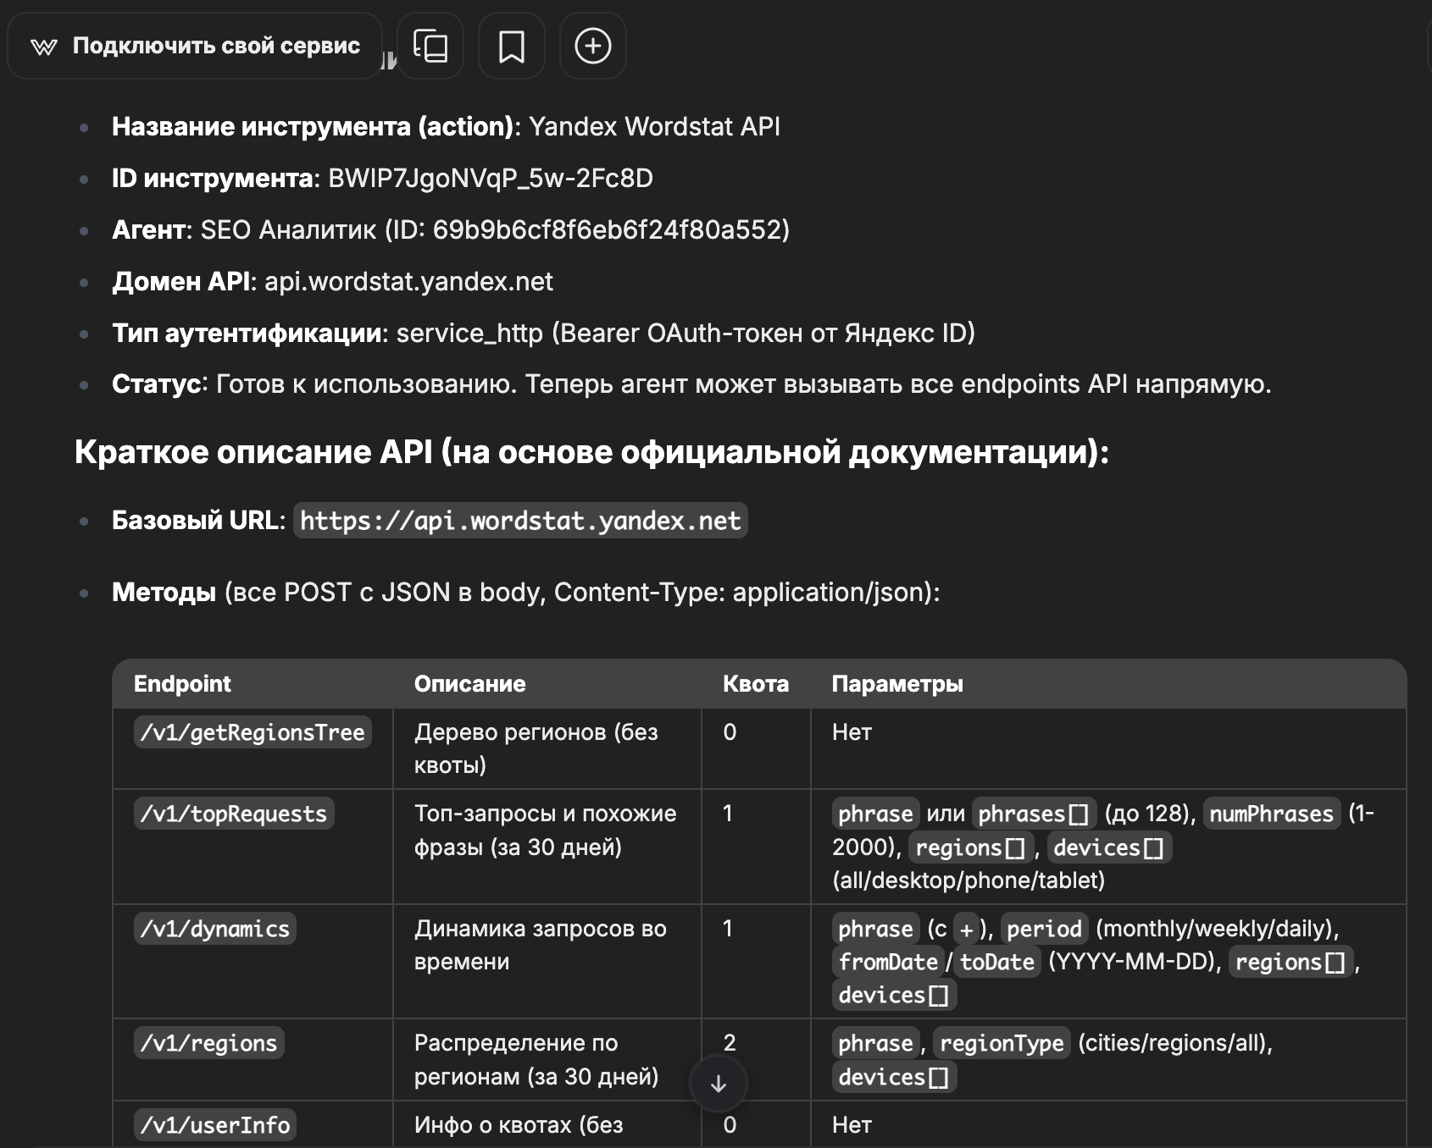The width and height of the screenshot is (1432, 1148).
Task: Click the /v1/regions endpoint chip
Action: point(209,1043)
